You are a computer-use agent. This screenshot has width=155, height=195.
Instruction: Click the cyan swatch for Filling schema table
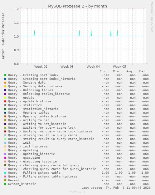click(x=5, y=173)
